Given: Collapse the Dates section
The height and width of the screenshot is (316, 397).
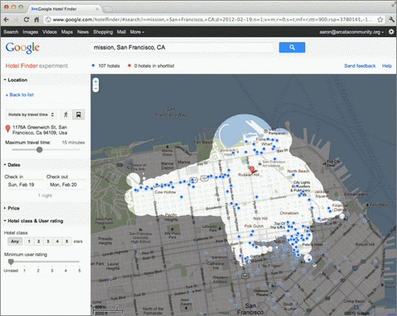Looking at the screenshot, I should 12,165.
